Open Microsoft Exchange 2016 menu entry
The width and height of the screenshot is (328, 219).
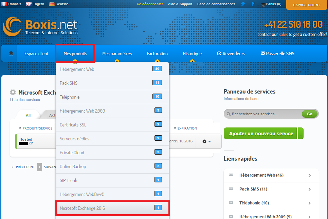[x=112, y=208]
